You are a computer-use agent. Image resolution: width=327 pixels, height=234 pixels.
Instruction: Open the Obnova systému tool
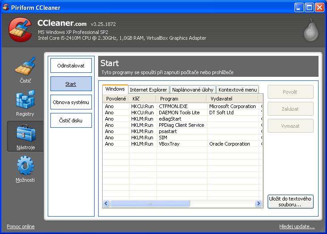[x=71, y=102]
